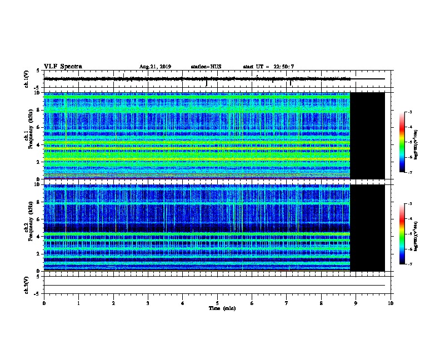Select the ch.2 "Frequency (kHz)" axis label

tap(31, 221)
